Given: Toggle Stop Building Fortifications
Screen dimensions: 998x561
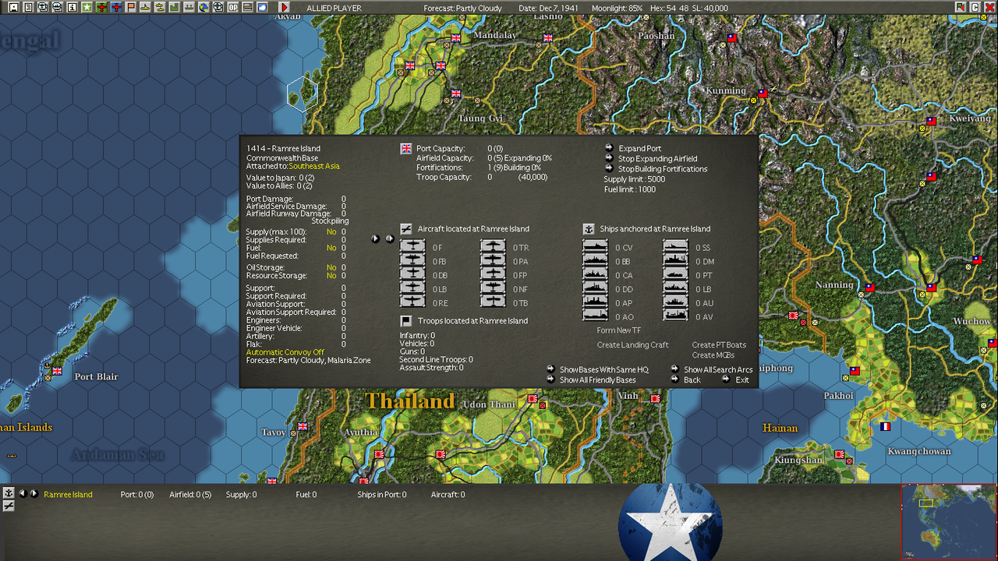Looking at the screenshot, I should [x=663, y=168].
